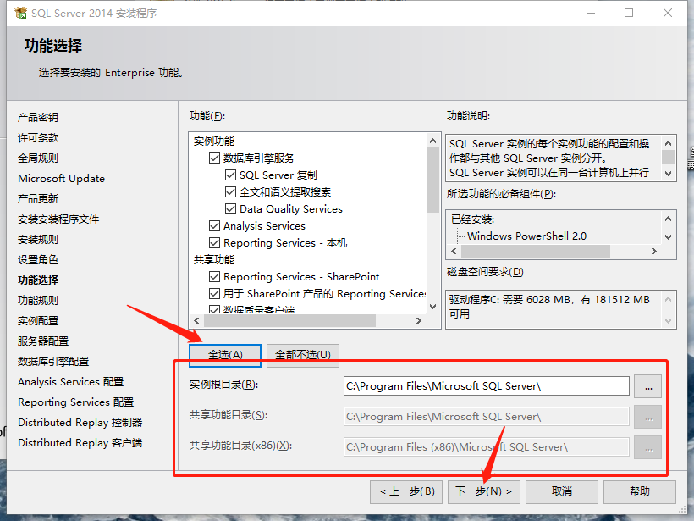Select the Distributed Replay 控制器 step
The image size is (694, 521).
(80, 423)
